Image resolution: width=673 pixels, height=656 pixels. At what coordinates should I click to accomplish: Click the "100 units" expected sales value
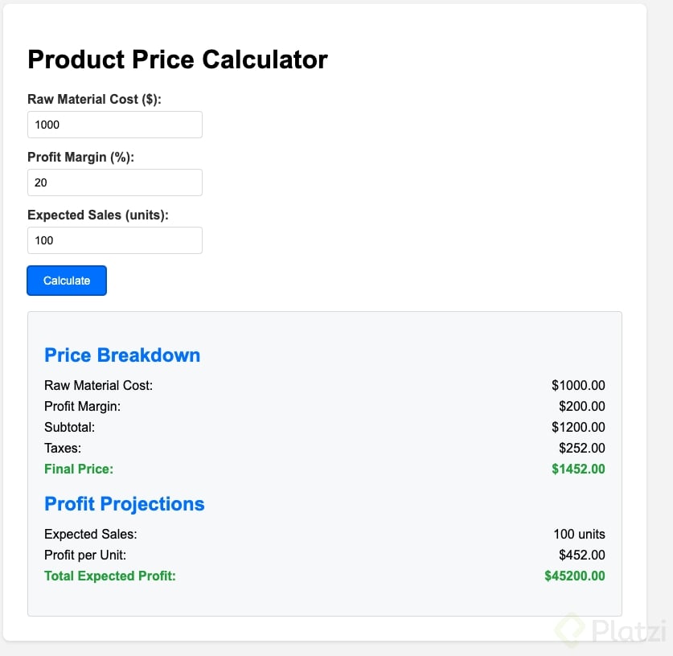579,534
